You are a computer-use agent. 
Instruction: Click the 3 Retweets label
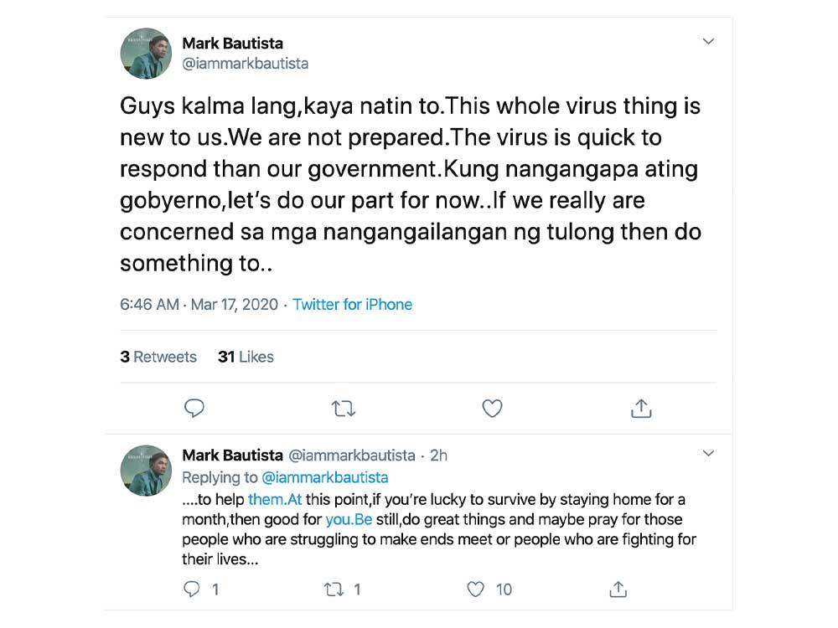[159, 357]
